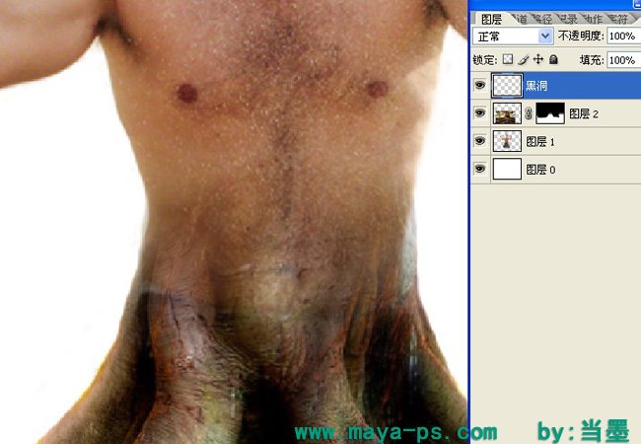Click the 填充 fill 100% field
The height and width of the screenshot is (444, 641).
pyautogui.click(x=623, y=60)
